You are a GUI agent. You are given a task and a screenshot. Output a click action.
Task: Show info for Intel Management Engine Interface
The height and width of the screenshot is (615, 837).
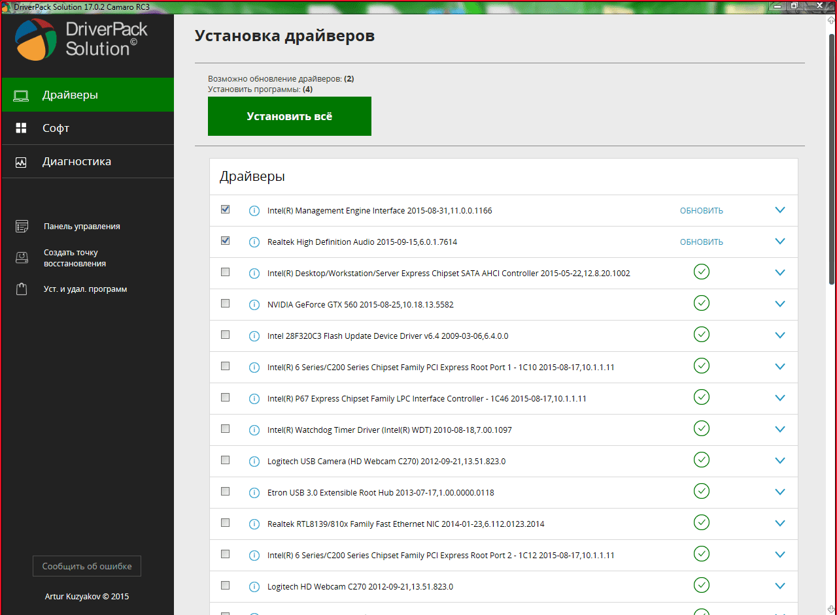pos(254,211)
